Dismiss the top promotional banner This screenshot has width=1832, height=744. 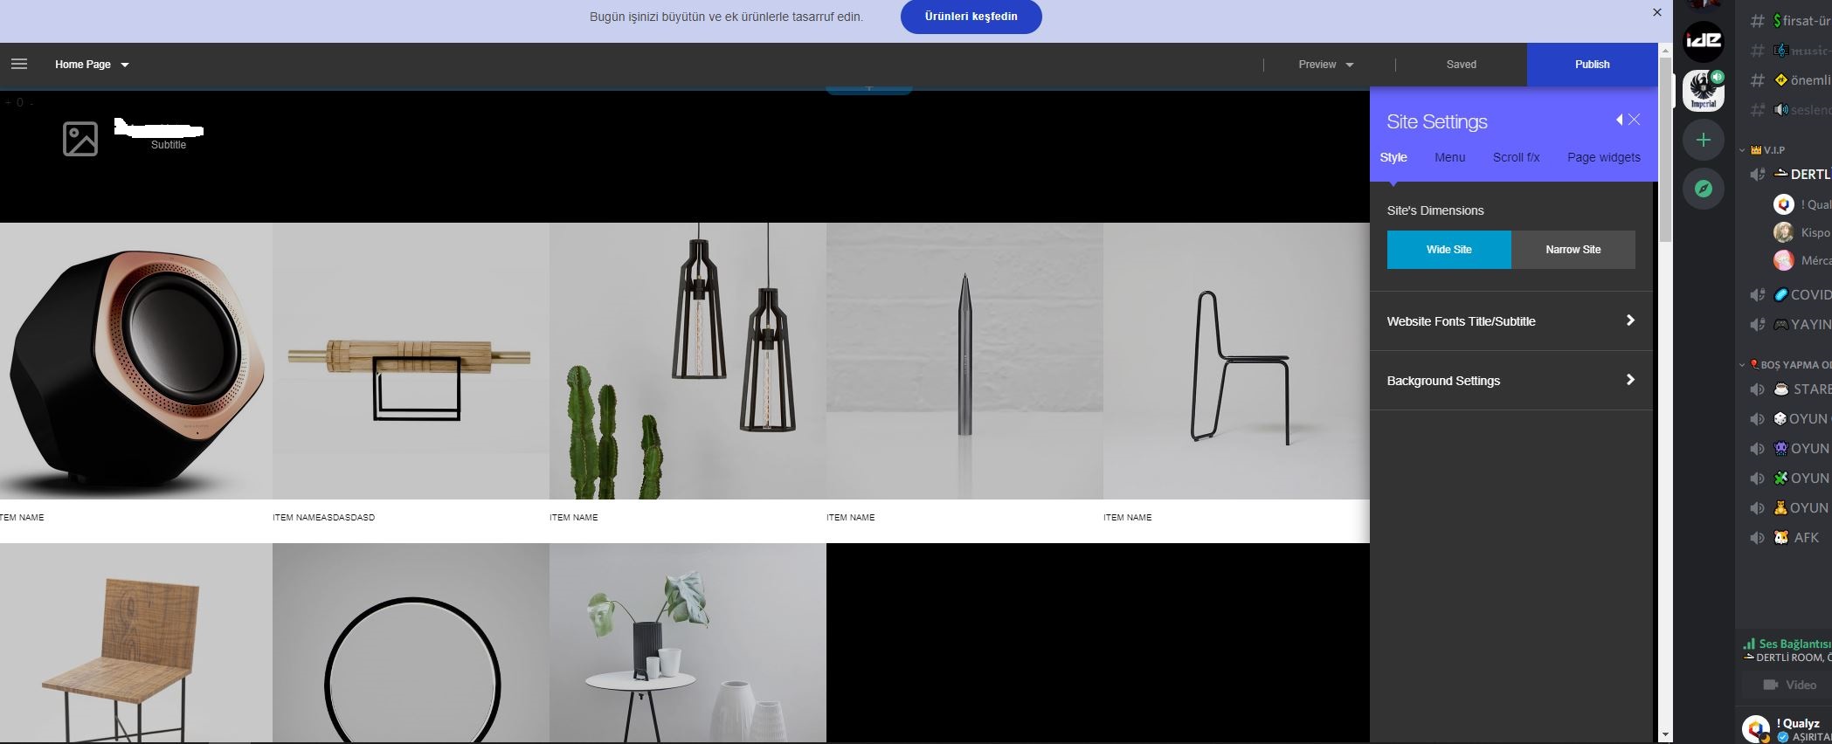(1657, 12)
